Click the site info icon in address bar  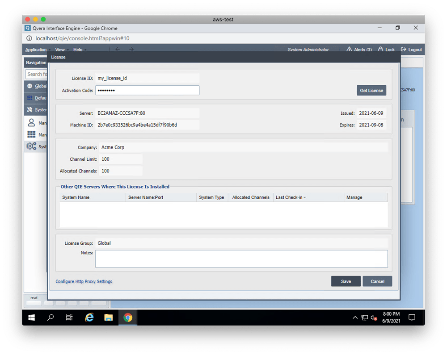coord(29,38)
